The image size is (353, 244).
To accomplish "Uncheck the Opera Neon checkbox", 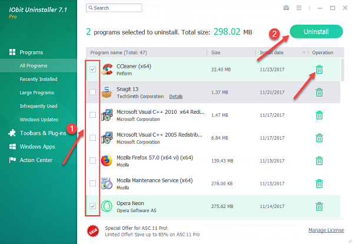I will coord(93,206).
